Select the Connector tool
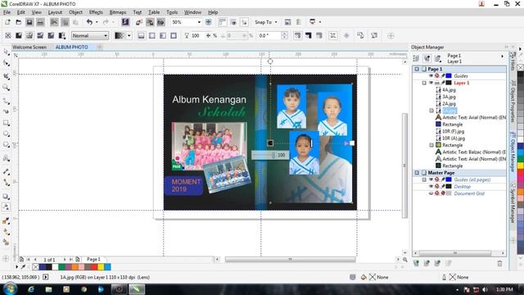The height and width of the screenshot is (295, 524). 6,183
